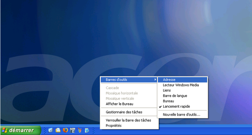This screenshot has height=135, width=252.
Task: Click the grip handle right of quick launch
Action: click(94, 130)
